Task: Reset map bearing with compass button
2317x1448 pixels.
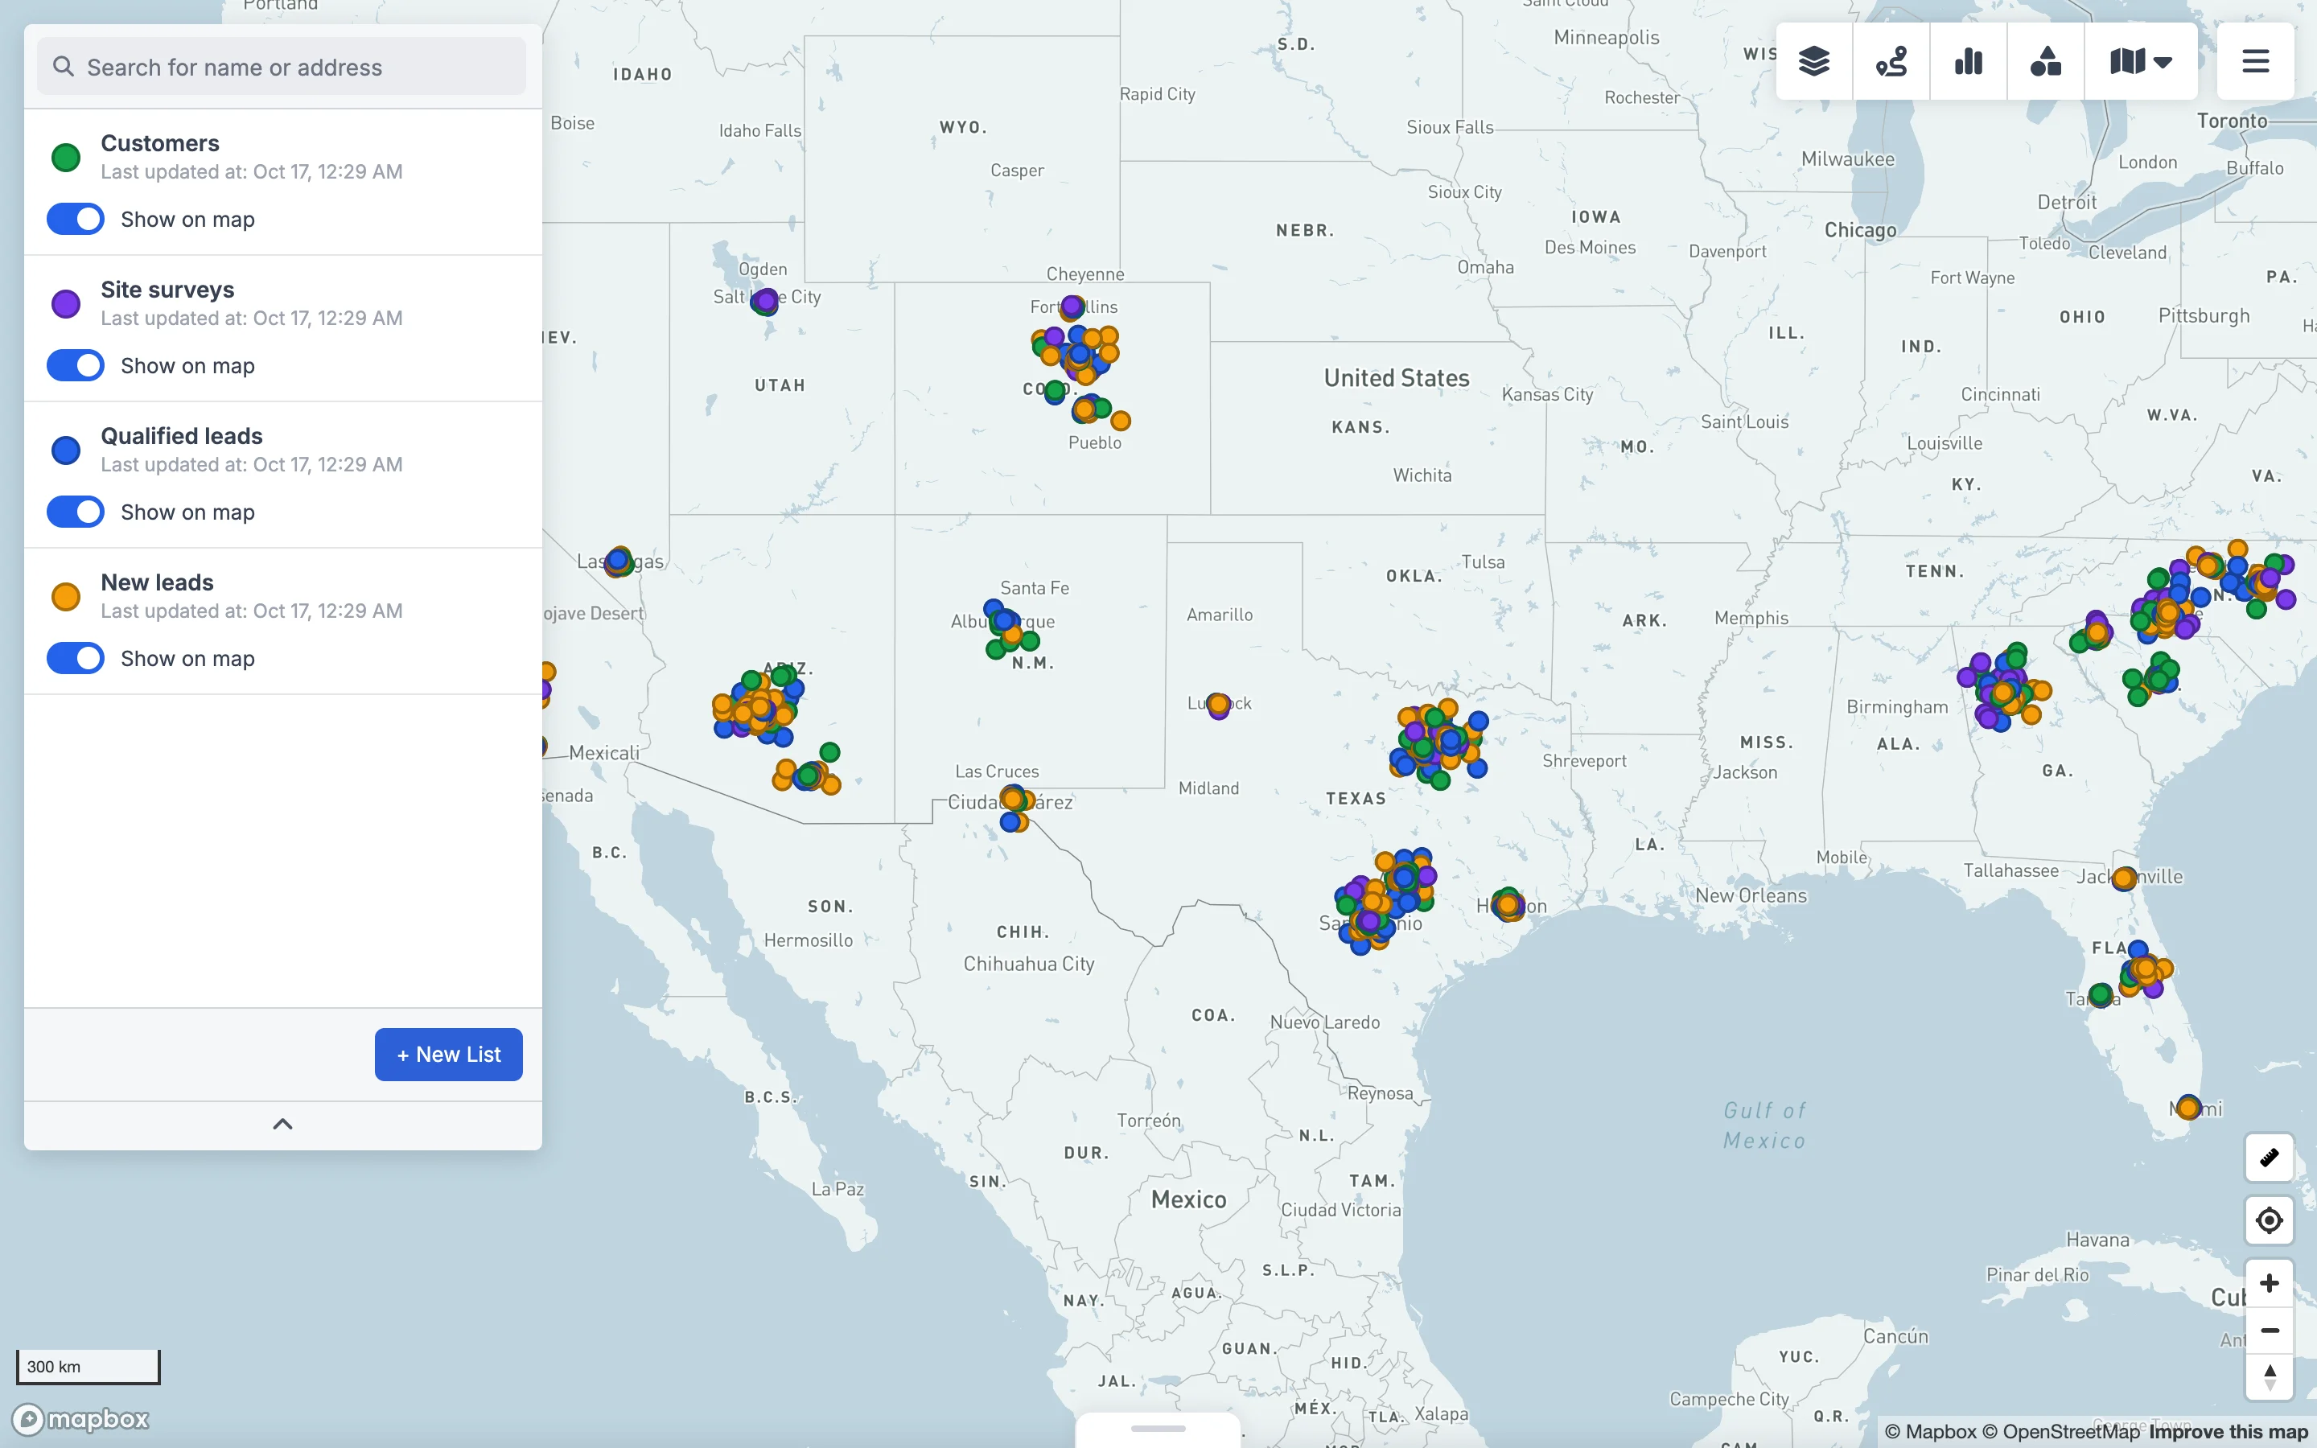Action: 2269,1377
